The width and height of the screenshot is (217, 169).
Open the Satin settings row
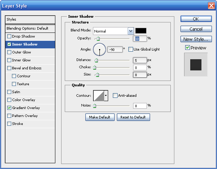pyautogui.click(x=30, y=92)
